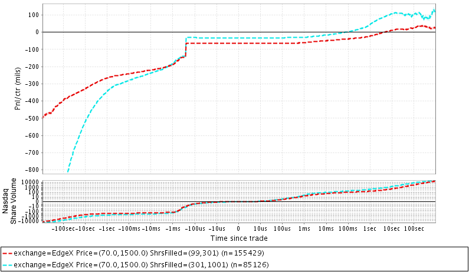Screen dimensions: 469x272
Task: Click the '-10000' tick on share volume axis
Action: click(x=29, y=222)
